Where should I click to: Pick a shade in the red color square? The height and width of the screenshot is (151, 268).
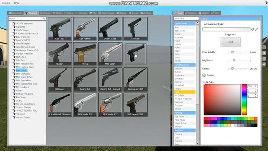(x=222, y=100)
